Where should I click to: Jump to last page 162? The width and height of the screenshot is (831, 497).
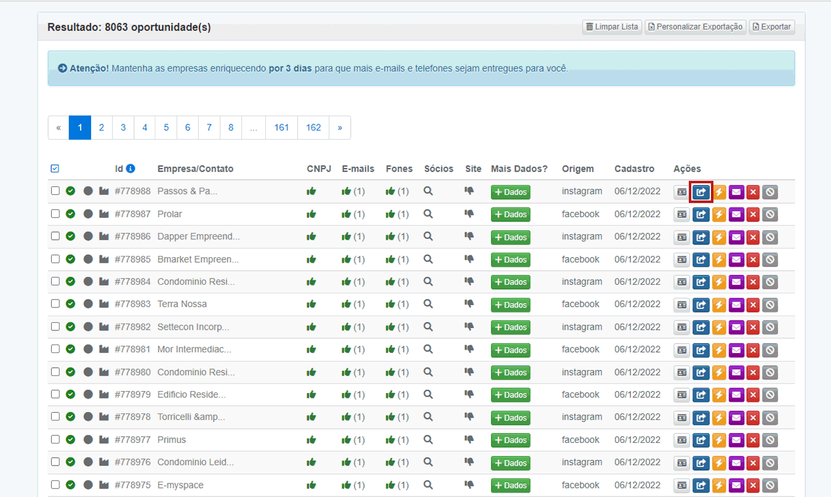click(314, 127)
